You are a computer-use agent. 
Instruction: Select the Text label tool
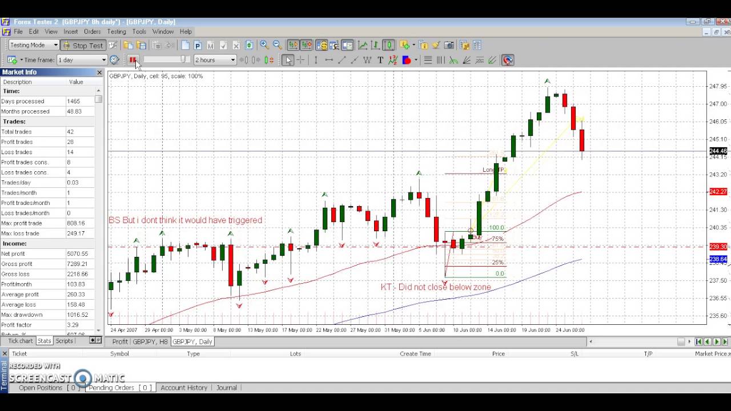point(380,60)
